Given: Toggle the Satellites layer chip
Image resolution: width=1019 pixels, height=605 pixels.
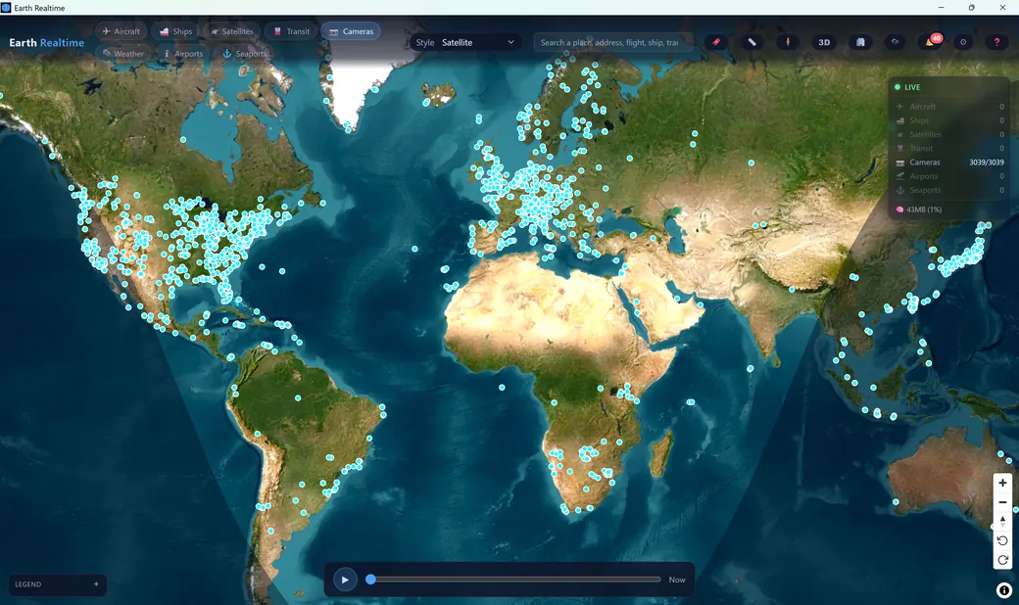Looking at the screenshot, I should tap(232, 31).
